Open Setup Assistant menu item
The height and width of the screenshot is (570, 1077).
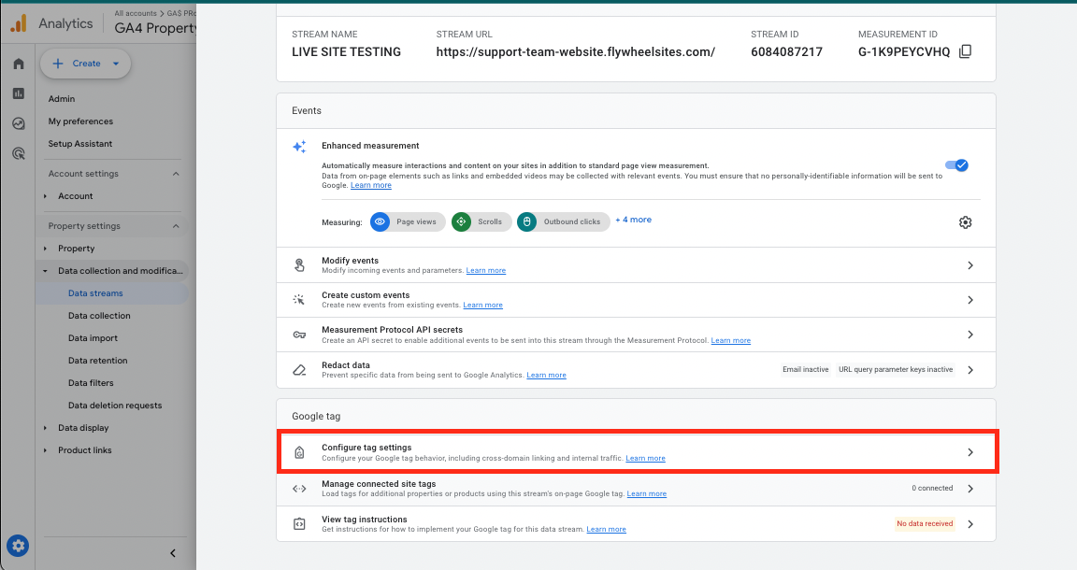79,144
